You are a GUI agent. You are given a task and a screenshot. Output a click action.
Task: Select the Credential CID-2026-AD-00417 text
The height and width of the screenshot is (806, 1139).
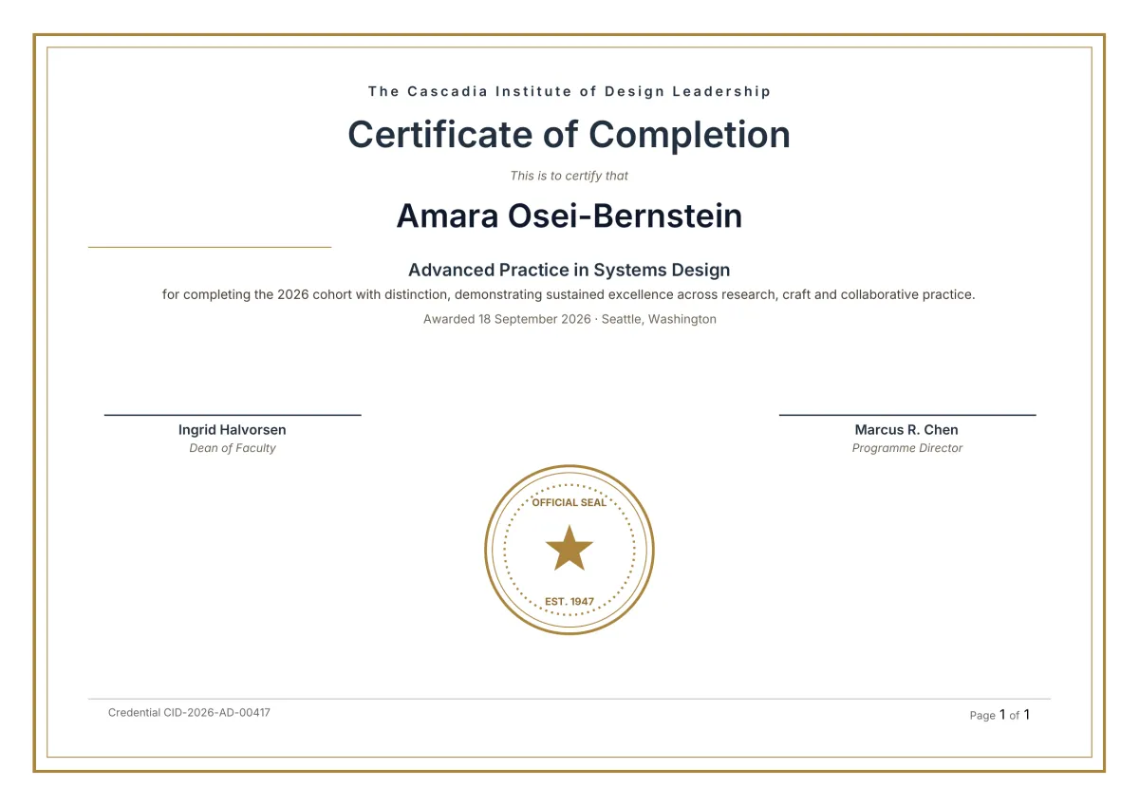pyautogui.click(x=189, y=712)
